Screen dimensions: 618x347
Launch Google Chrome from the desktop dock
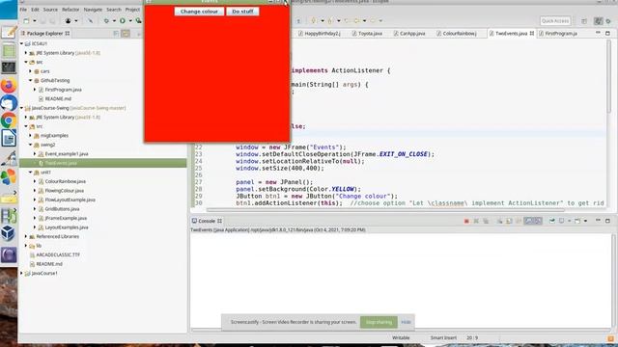tap(9, 120)
